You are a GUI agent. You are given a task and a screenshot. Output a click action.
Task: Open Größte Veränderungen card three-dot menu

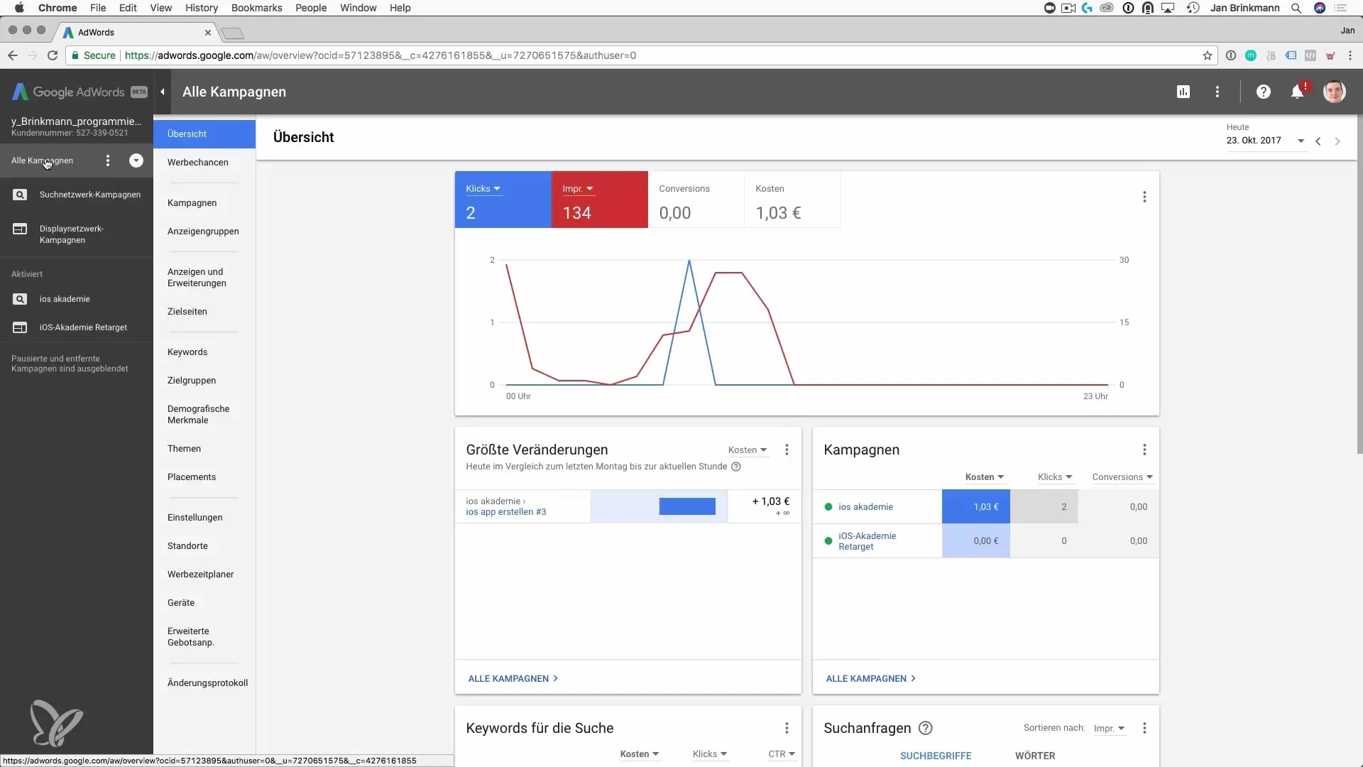(x=787, y=450)
